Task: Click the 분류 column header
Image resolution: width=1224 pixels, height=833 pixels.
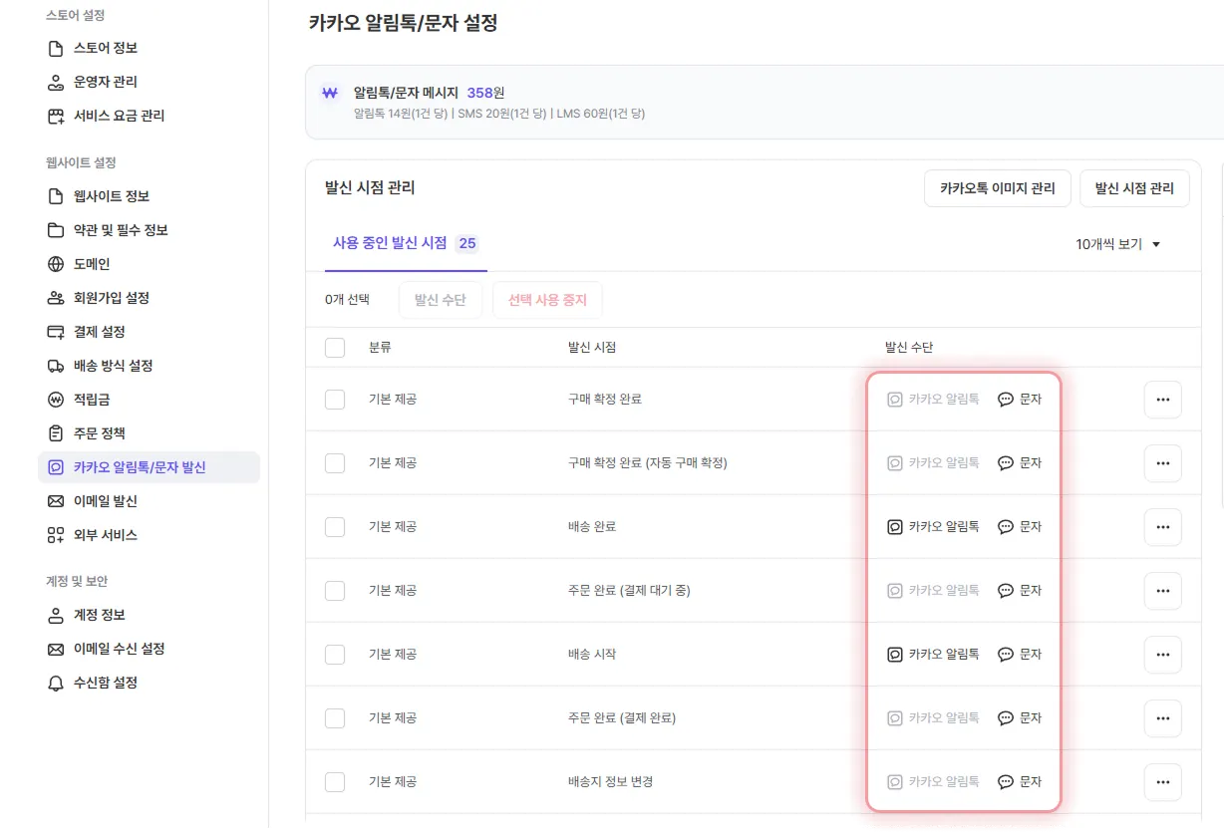Action: tap(380, 348)
